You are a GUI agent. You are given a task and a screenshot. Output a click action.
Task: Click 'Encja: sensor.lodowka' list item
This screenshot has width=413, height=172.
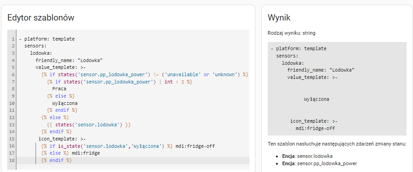[307, 156]
